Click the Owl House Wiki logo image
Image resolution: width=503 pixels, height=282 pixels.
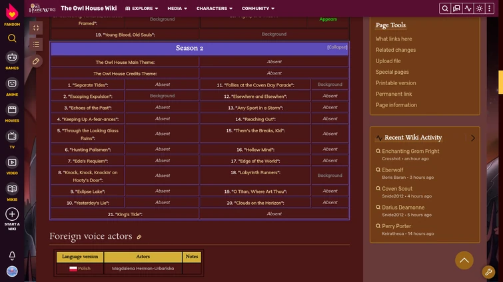pyautogui.click(x=42, y=9)
